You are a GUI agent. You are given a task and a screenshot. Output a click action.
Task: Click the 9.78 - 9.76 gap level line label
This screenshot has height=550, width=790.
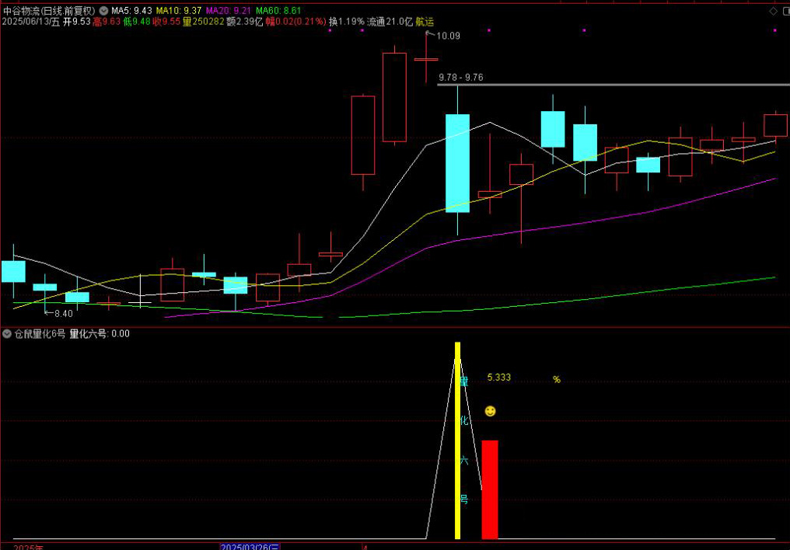tap(460, 78)
